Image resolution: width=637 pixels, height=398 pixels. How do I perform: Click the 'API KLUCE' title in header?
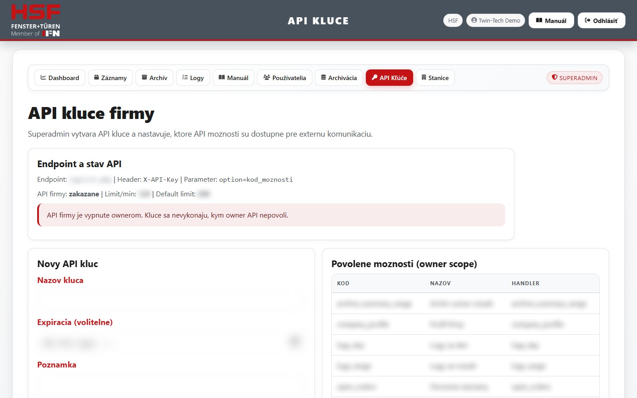point(318,21)
